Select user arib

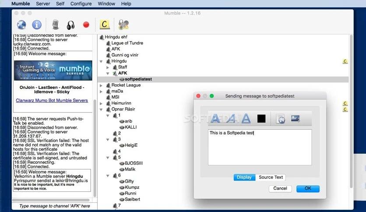pyautogui.click(x=128, y=121)
